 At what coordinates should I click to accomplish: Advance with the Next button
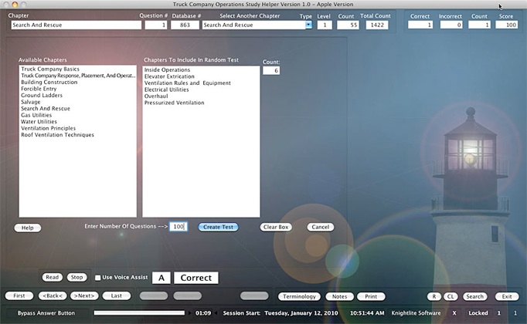(84, 295)
